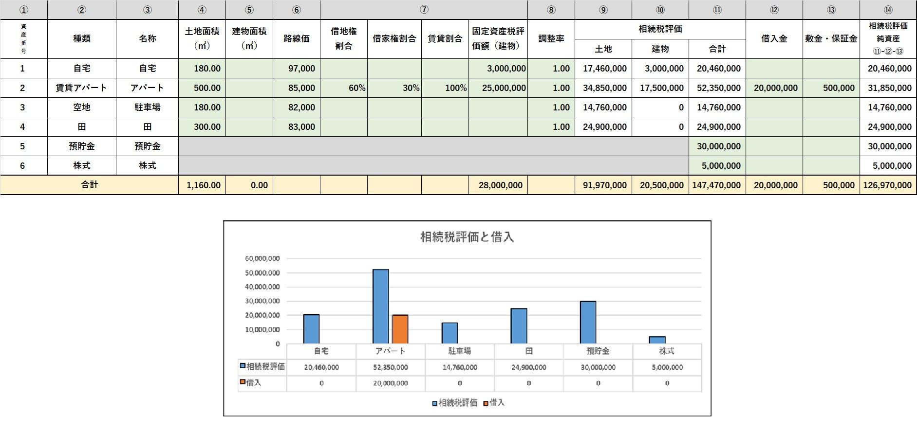Click the 路線価 cell showing 97,000
917x431 pixels.
[297, 69]
